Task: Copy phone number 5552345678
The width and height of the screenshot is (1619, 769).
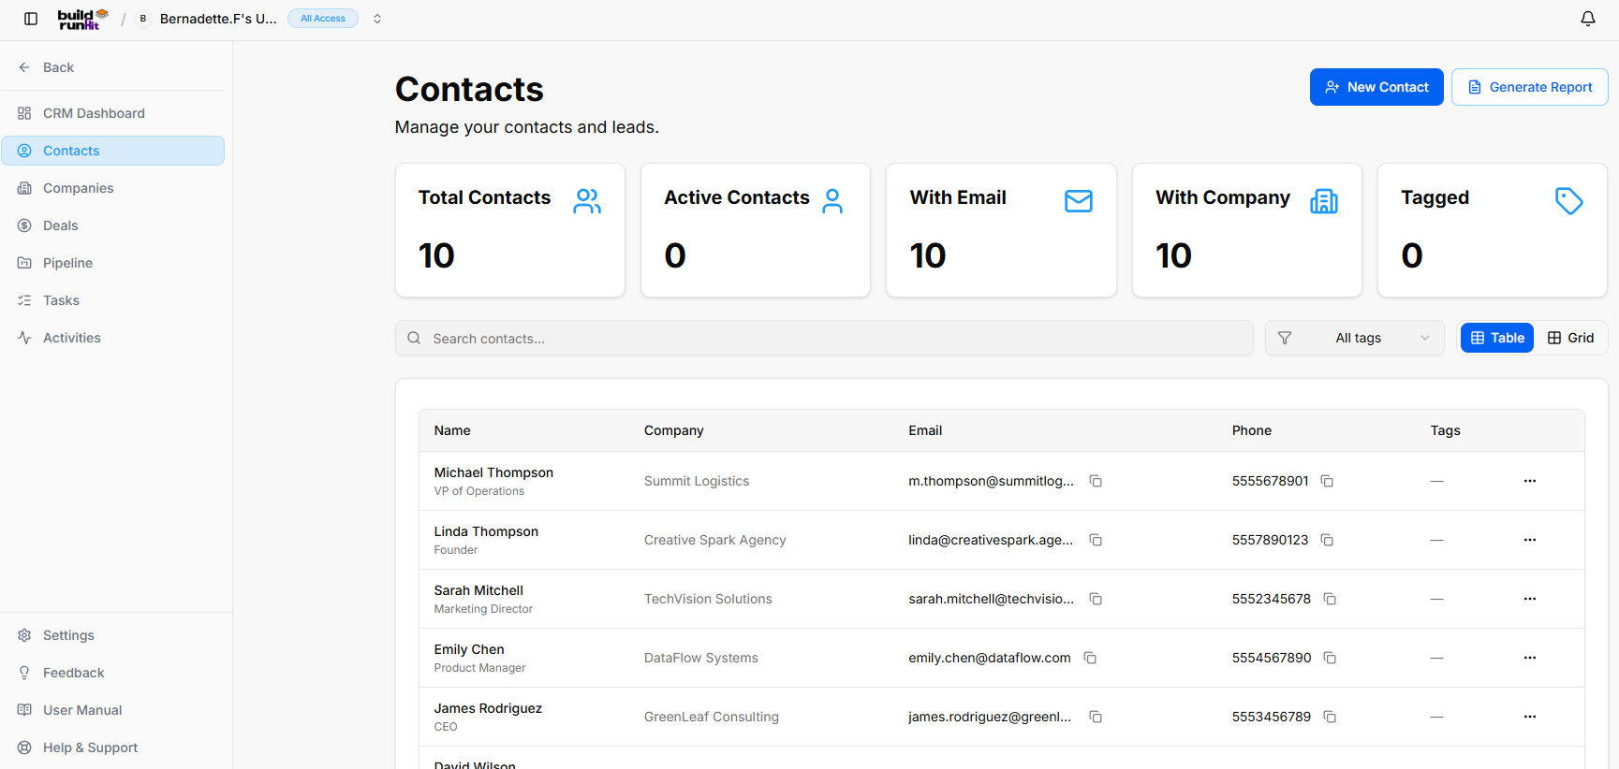Action: coord(1330,599)
